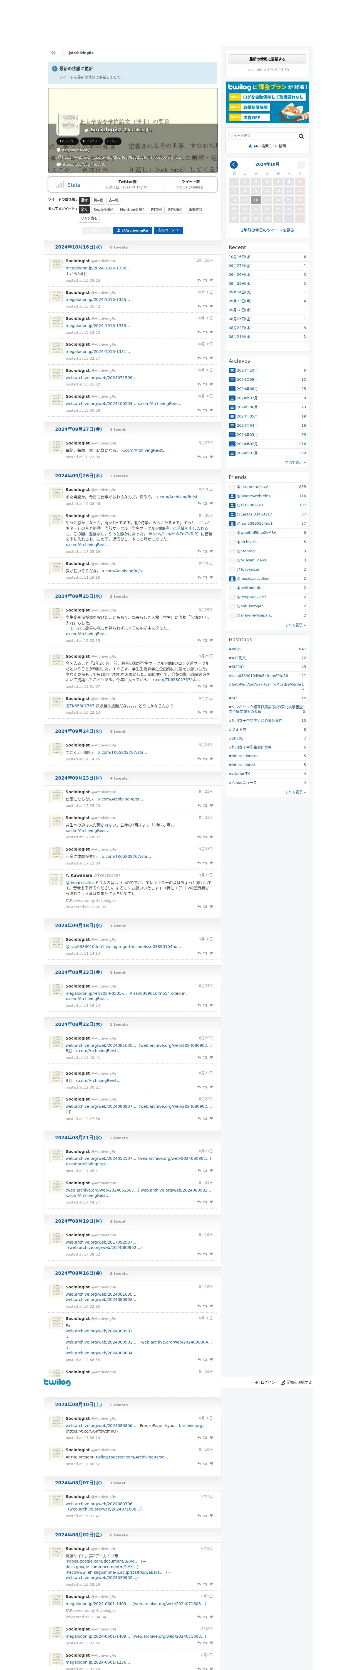
Task: Reply to tweet posted at 13:32:27
Action: (199, 358)
